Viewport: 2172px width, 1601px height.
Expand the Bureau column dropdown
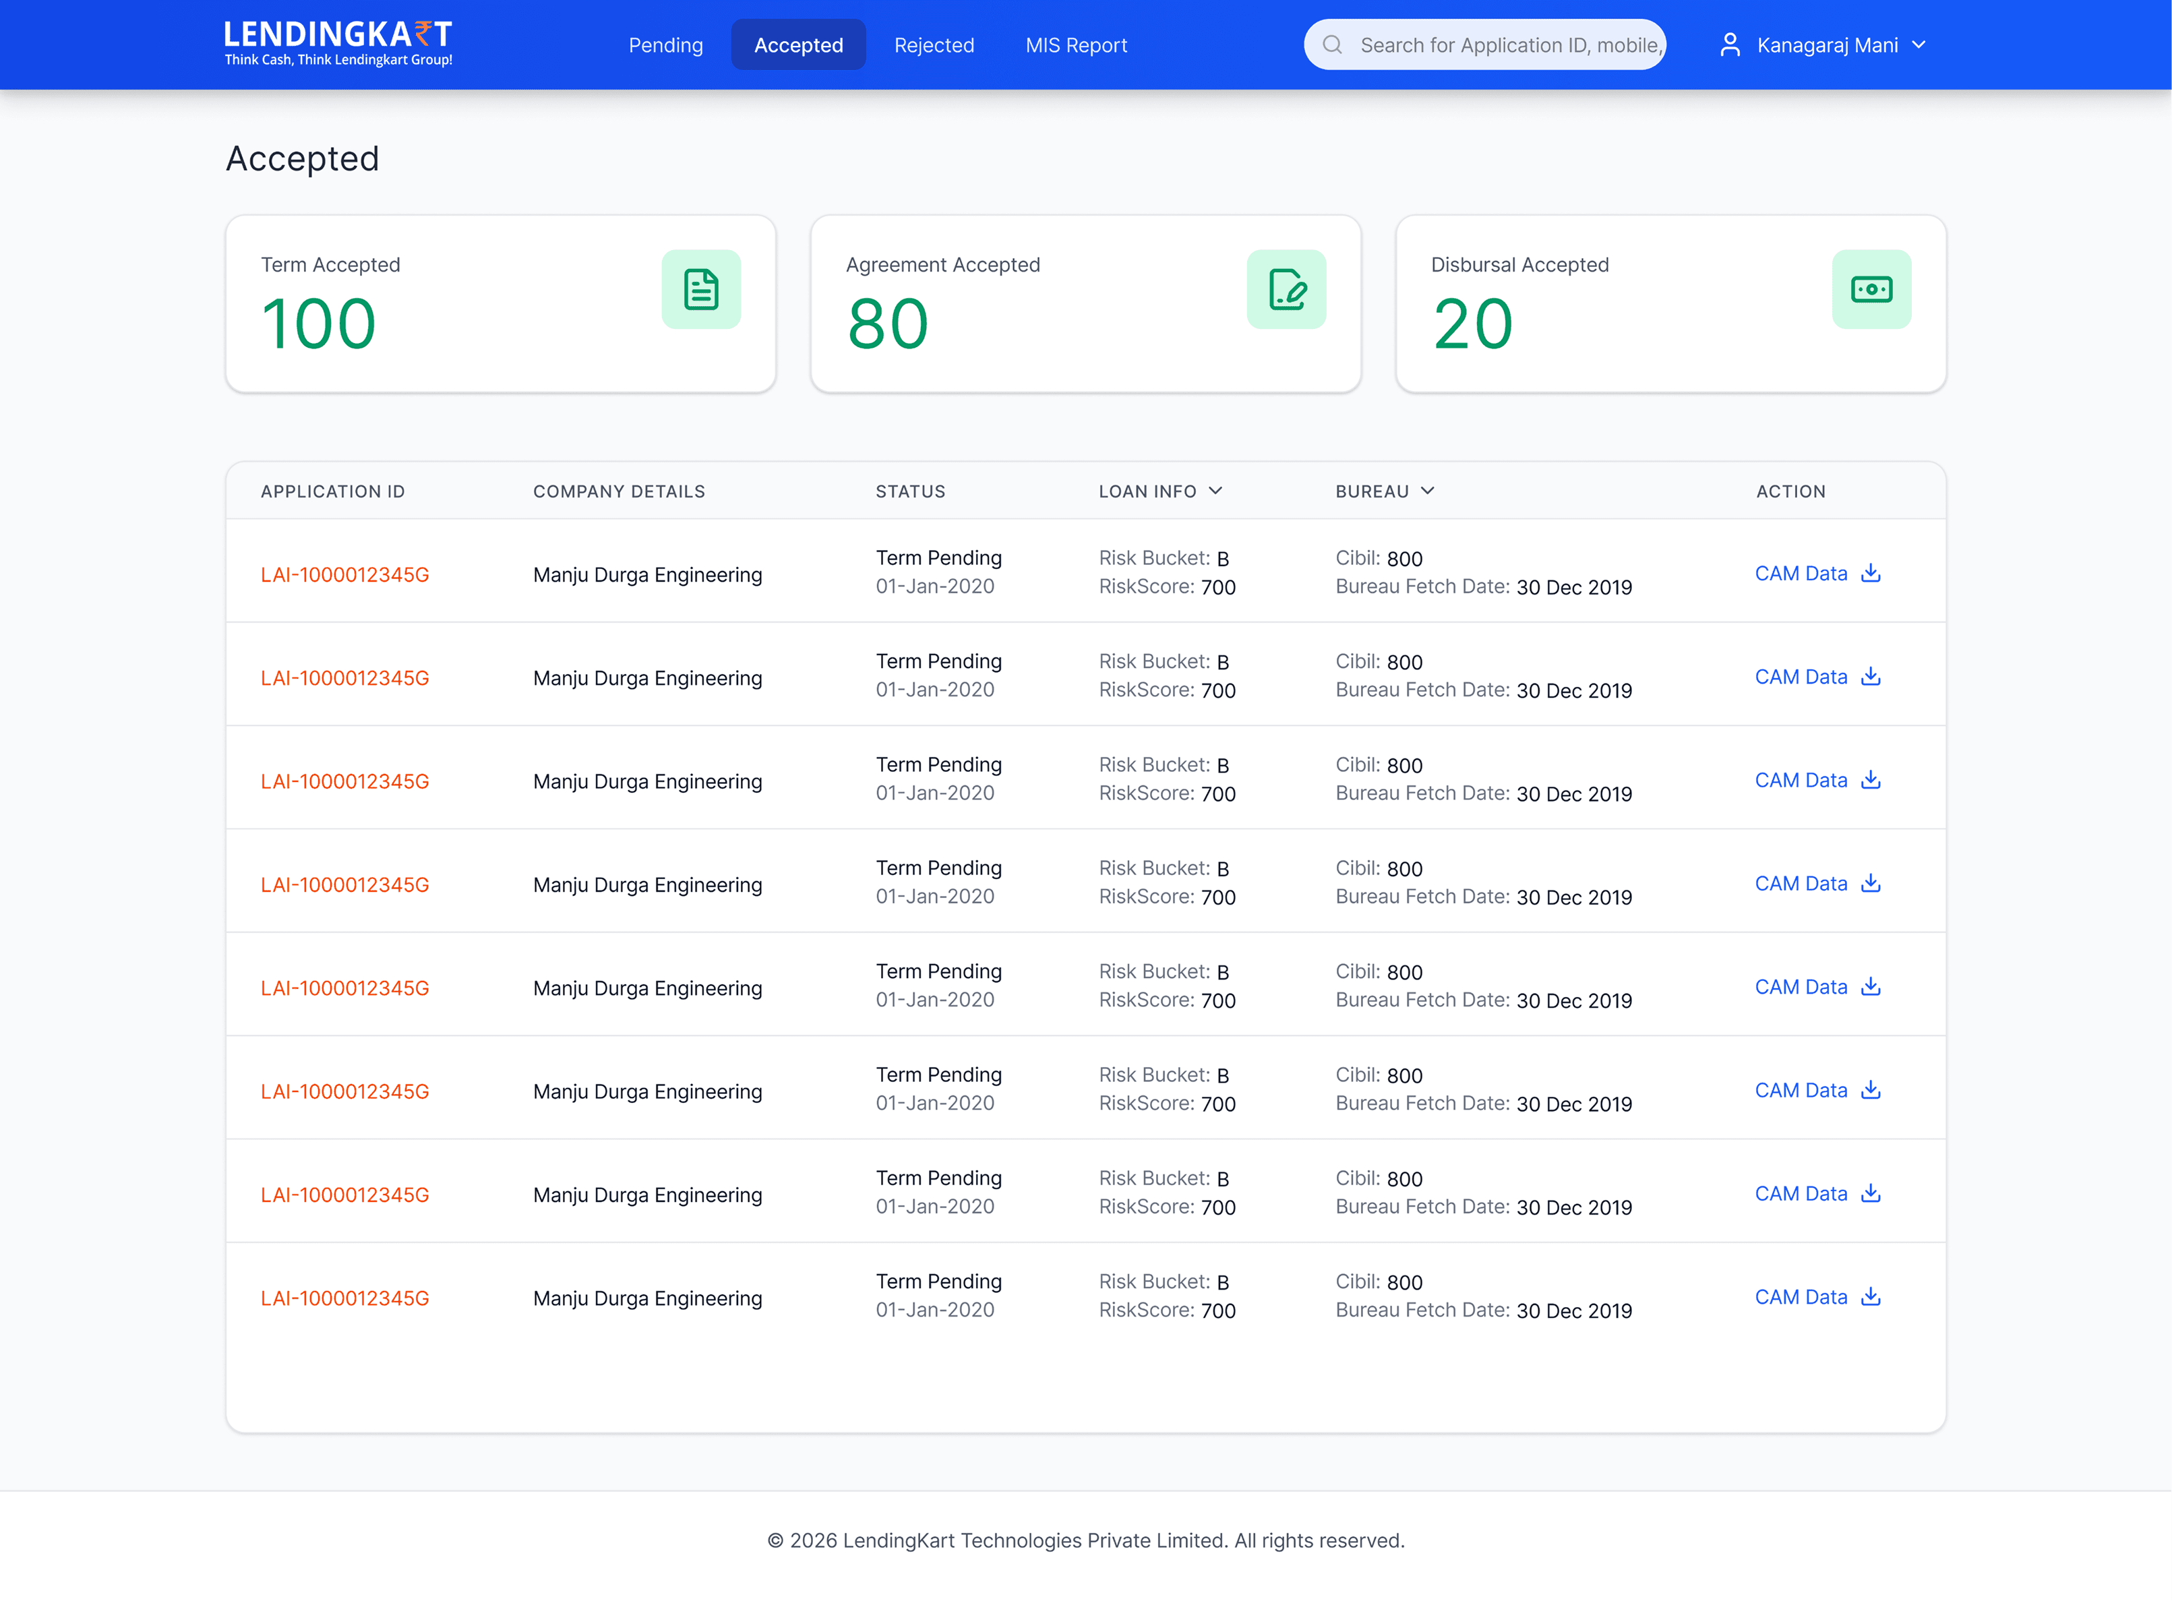[x=1426, y=490]
